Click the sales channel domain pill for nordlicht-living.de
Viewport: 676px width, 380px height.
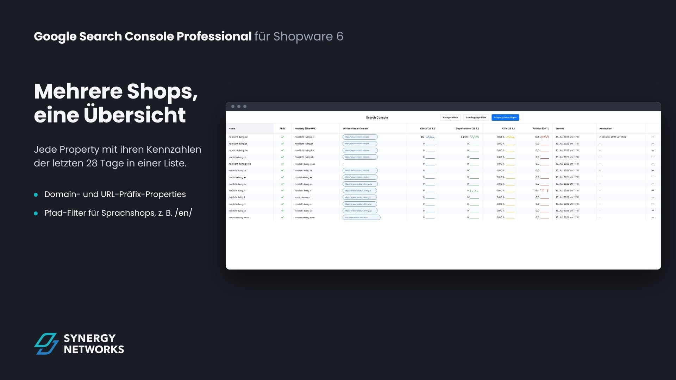point(360,137)
